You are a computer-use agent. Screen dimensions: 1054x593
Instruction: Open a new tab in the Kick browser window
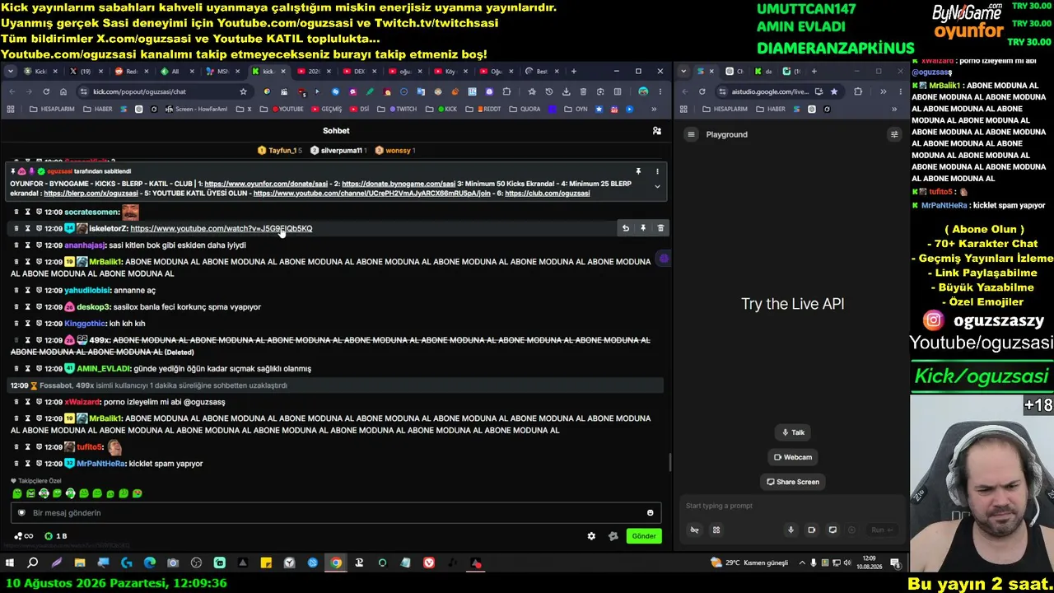coord(573,72)
